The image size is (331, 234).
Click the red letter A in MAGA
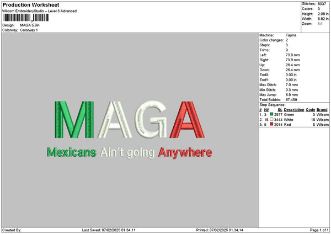[x=187, y=120]
